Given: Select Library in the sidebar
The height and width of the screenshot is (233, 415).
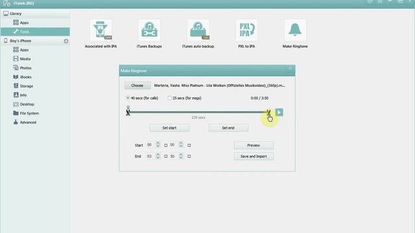Looking at the screenshot, I should tap(35, 14).
